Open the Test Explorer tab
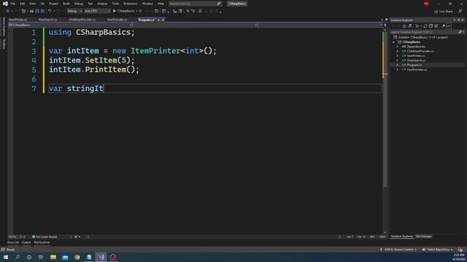This screenshot has width=467, height=262. coord(42,242)
